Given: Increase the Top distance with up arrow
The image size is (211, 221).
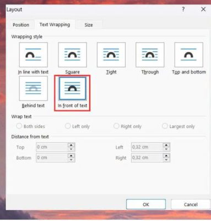Looking at the screenshot, I should [x=71, y=145].
